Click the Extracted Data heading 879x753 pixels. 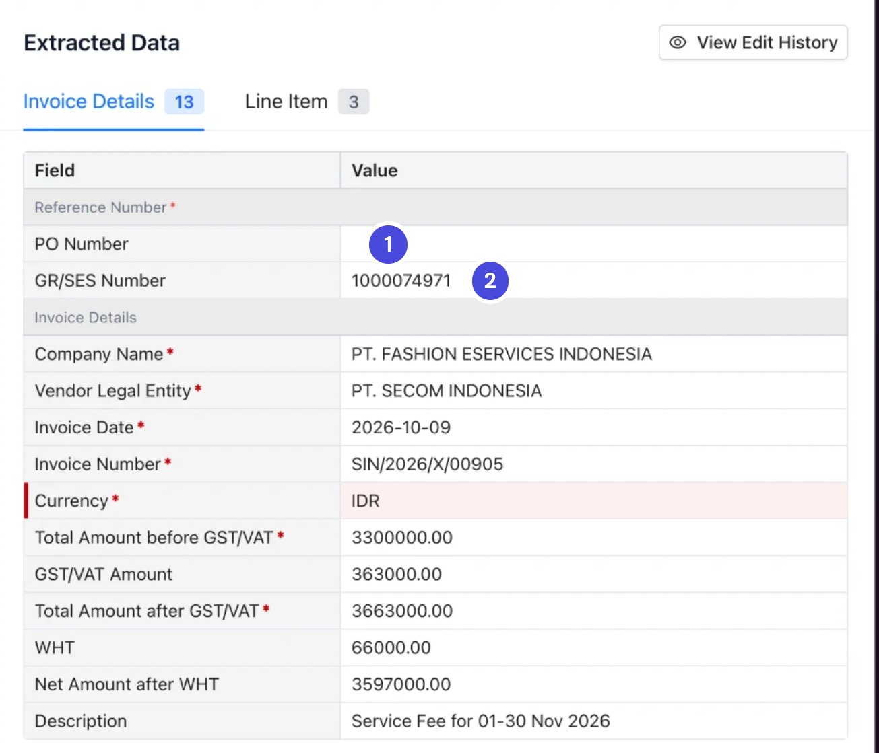102,43
